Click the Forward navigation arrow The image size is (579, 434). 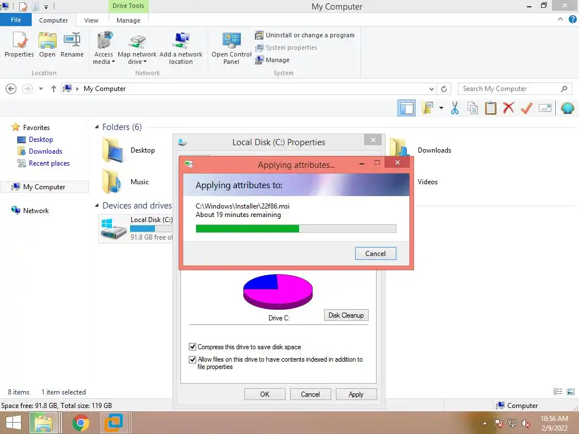(x=27, y=89)
